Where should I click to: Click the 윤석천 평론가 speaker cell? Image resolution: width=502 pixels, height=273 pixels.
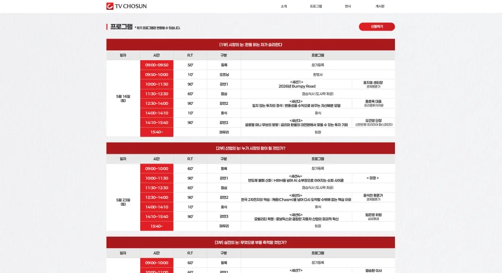(373, 197)
